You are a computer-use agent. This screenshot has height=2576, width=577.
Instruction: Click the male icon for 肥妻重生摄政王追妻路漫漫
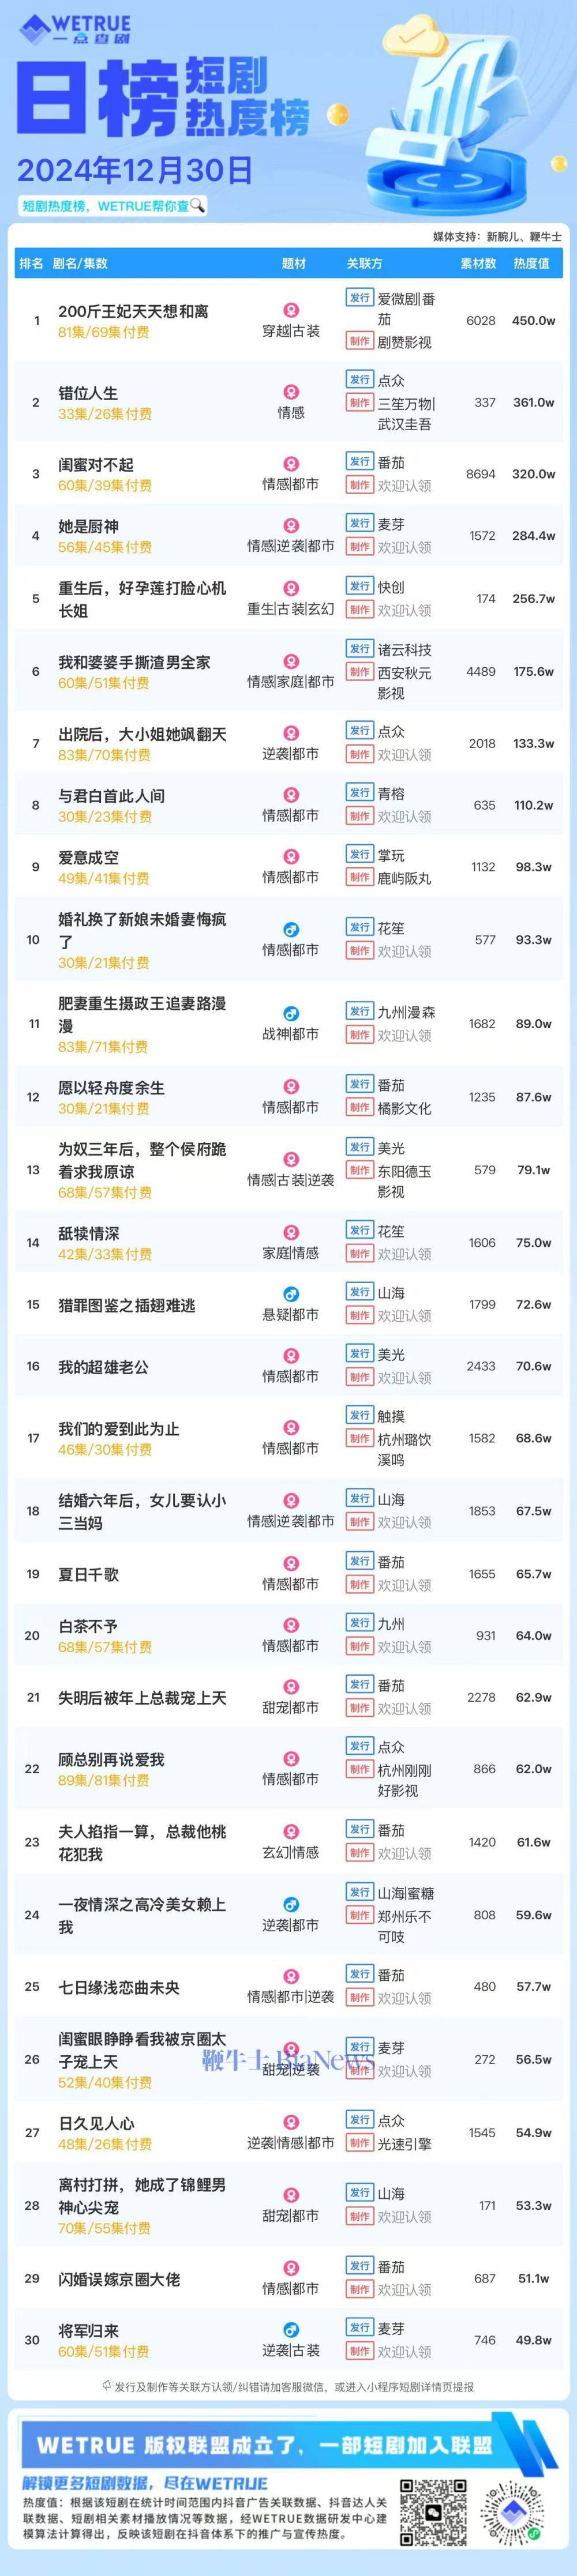[291, 1014]
